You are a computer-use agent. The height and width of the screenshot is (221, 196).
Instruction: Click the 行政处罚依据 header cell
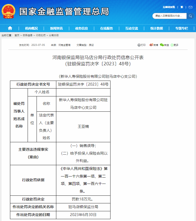[33, 180]
